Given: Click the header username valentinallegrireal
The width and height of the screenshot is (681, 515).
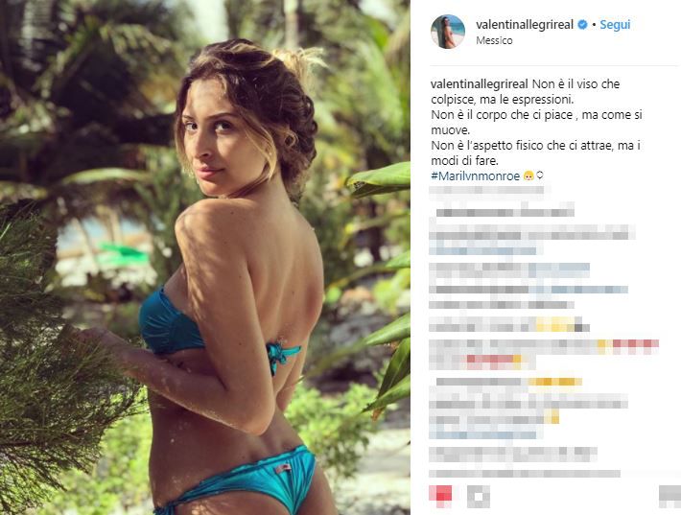Looking at the screenshot, I should (x=525, y=25).
